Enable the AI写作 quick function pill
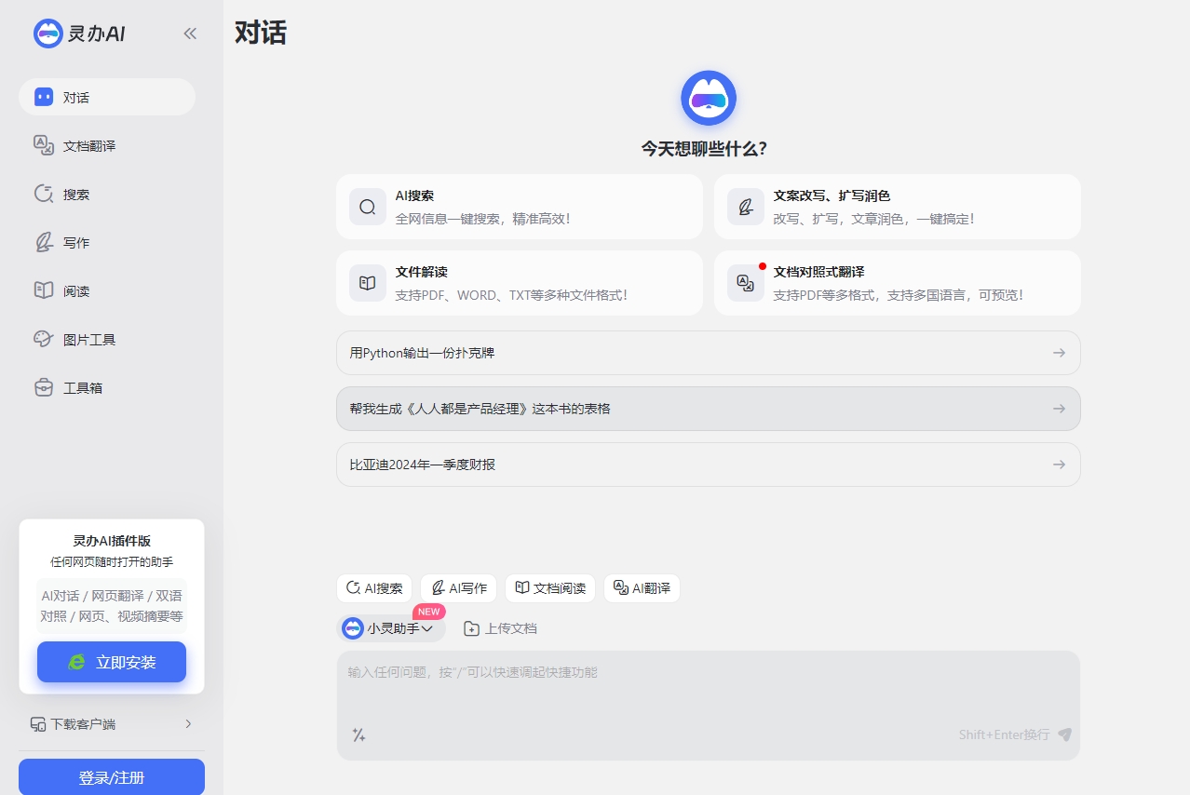 [457, 587]
